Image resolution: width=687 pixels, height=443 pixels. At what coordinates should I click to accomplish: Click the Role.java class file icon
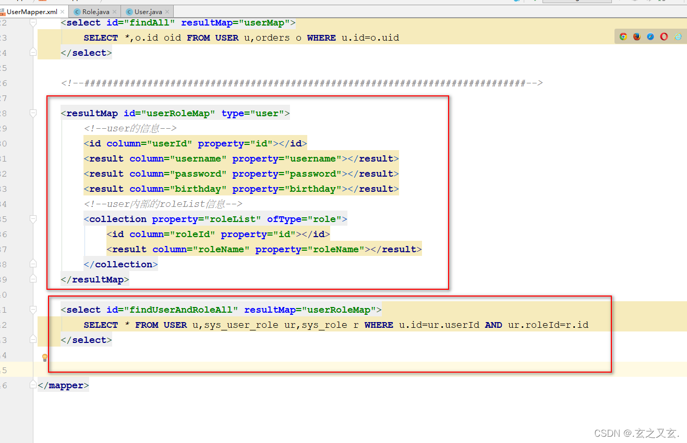pyautogui.click(x=77, y=11)
